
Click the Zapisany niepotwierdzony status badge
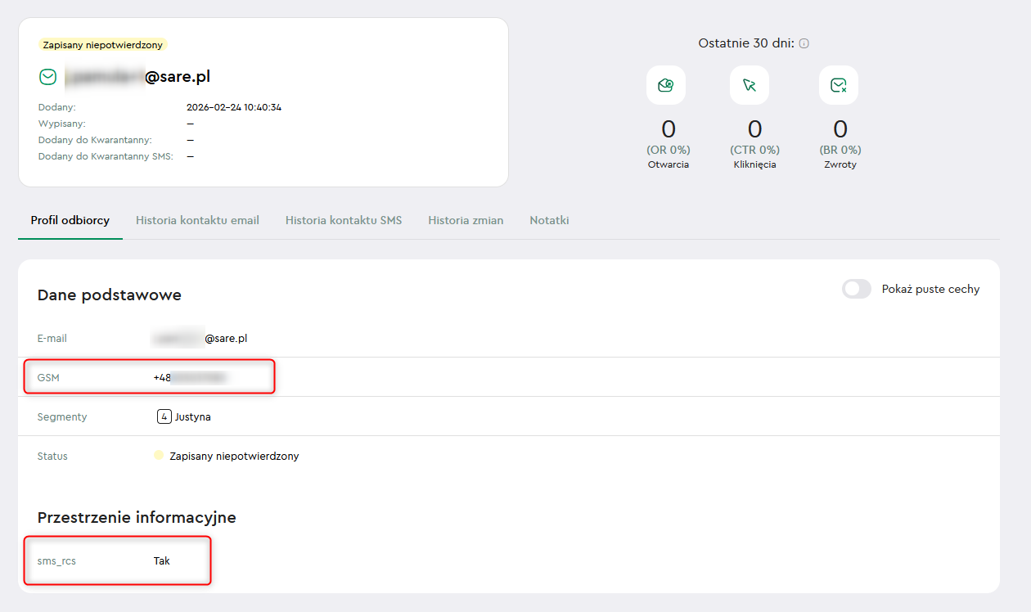click(x=102, y=45)
